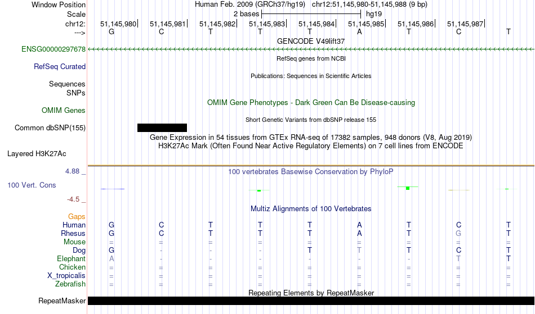Click the 100 Vert. Cons track label
The width and height of the screenshot is (535, 314).
[32, 185]
